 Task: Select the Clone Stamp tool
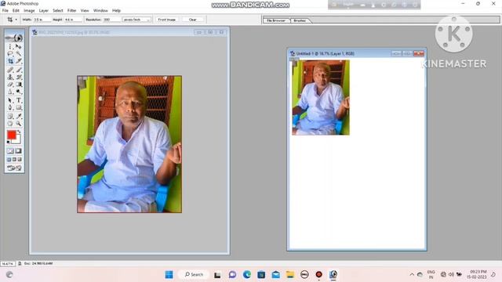10,77
